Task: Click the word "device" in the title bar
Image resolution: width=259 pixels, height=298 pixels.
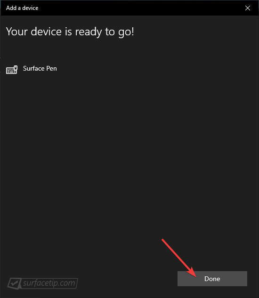Action: point(30,8)
